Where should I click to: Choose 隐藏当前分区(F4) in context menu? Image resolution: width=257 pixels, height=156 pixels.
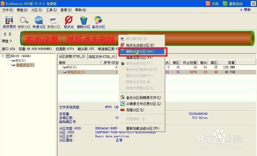(142, 58)
